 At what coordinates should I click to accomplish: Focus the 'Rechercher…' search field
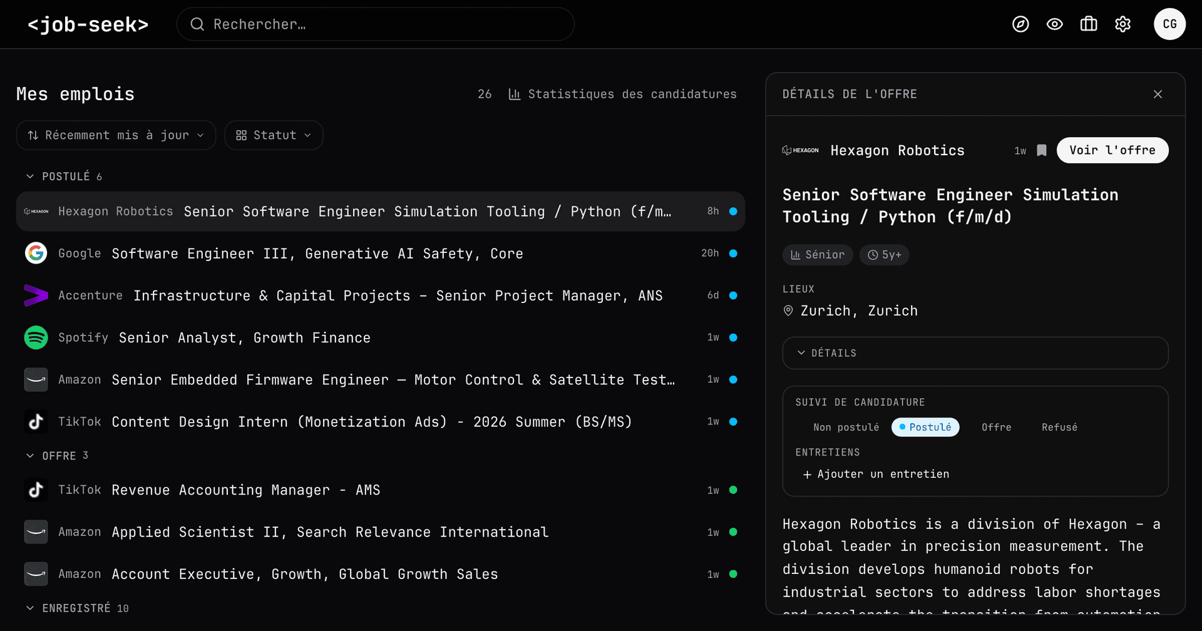[376, 24]
